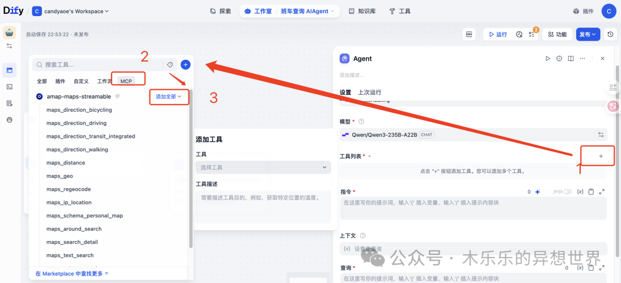Expand the 查询 editor to full size
Screen dimensions: 621x283
pos(602,268)
